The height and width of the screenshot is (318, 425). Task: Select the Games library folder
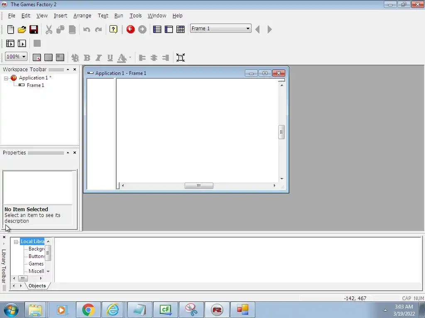point(36,264)
